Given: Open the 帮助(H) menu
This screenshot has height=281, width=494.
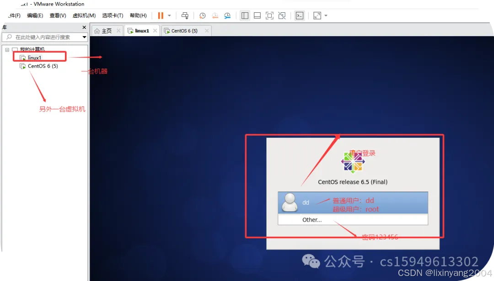Looking at the screenshot, I should coord(138,16).
